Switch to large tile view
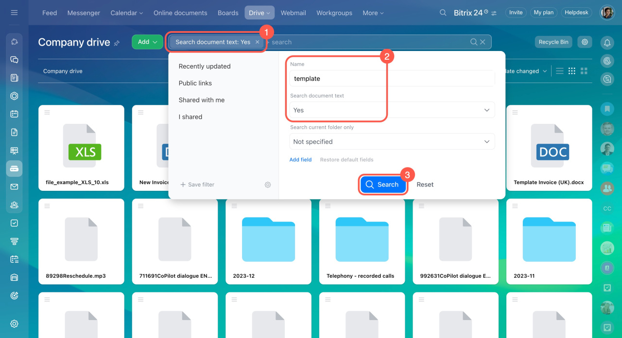Viewport: 622px width, 338px height. (x=584, y=71)
